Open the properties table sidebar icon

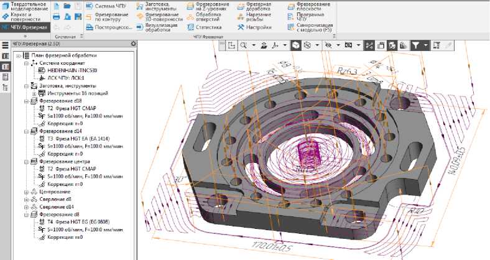pos(6,77)
